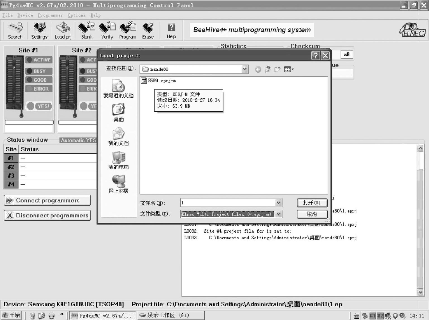This screenshot has height=320, width=429.
Task: Click the taskbar clock showing 14:11
Action: coord(417,316)
